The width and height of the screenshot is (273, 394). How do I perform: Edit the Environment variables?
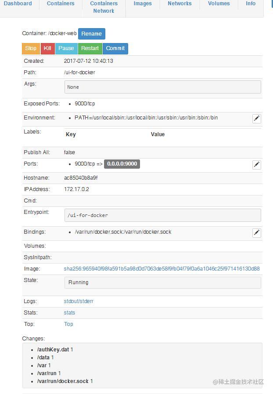click(256, 119)
